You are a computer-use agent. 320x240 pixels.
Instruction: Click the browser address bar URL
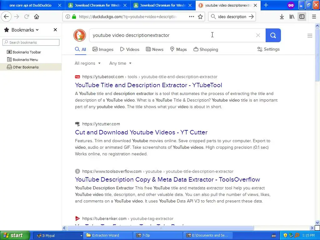tap(128, 17)
